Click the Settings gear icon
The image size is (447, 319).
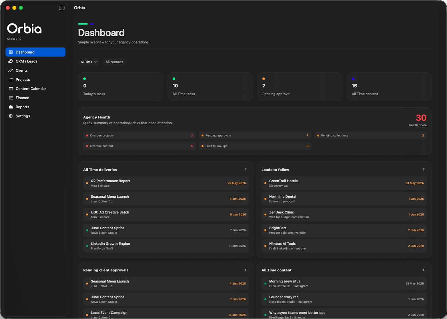(x=11, y=116)
